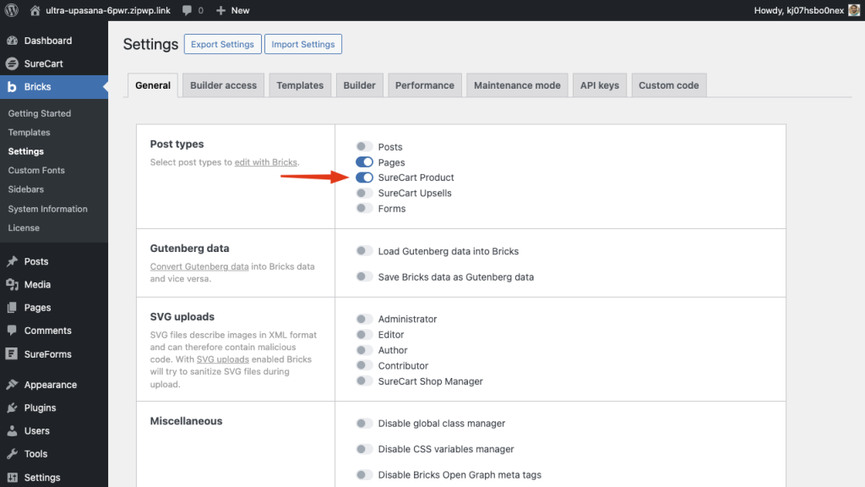Click the SureCart icon in sidebar
The width and height of the screenshot is (865, 487).
click(x=12, y=63)
